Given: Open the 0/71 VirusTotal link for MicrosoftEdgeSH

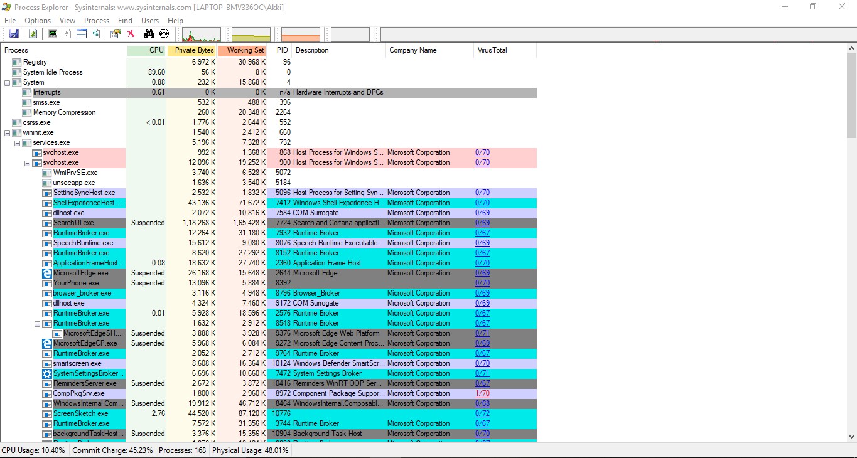Looking at the screenshot, I should pyautogui.click(x=482, y=333).
